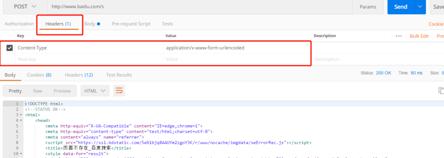444x158 pixels.
Task: Edit the request URL field
Action: [200, 6]
